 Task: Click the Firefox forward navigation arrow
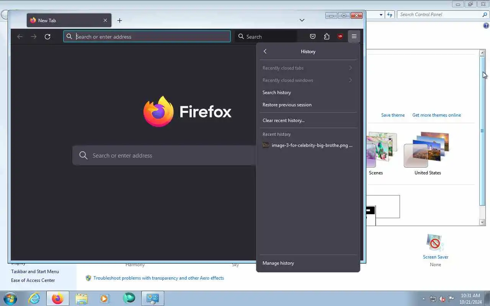34,37
